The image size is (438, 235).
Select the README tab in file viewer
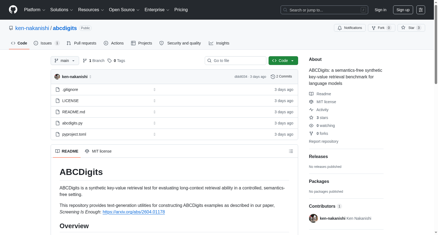coord(67,151)
